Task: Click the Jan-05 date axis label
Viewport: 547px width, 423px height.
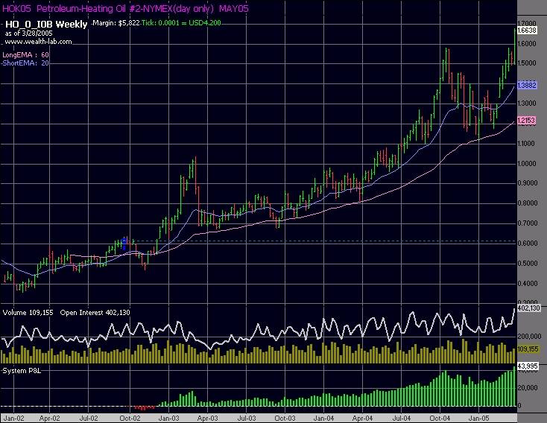Action: [x=478, y=418]
